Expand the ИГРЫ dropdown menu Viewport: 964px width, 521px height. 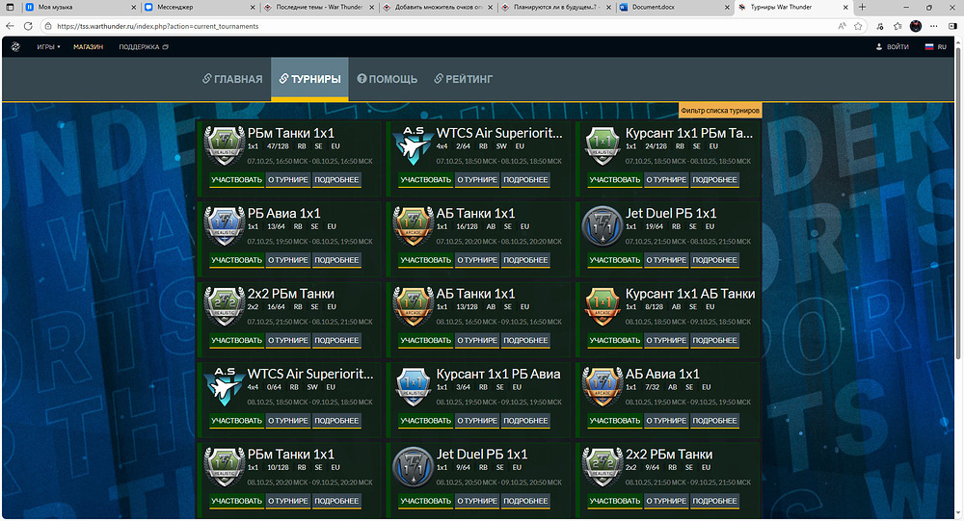tap(48, 46)
